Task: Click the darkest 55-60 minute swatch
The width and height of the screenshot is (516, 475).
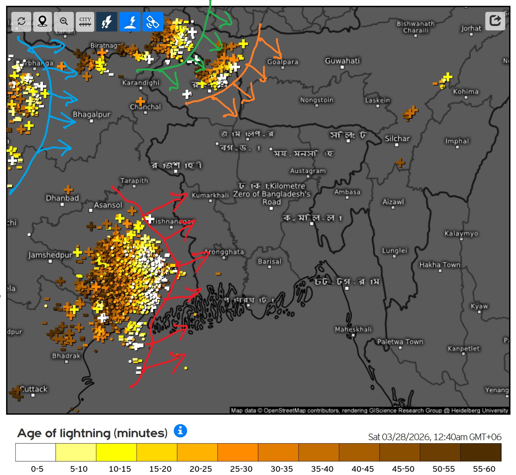Action: [x=481, y=452]
